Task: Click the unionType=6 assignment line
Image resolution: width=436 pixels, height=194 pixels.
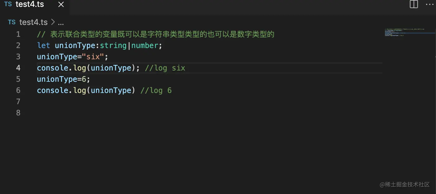Action: point(64,79)
